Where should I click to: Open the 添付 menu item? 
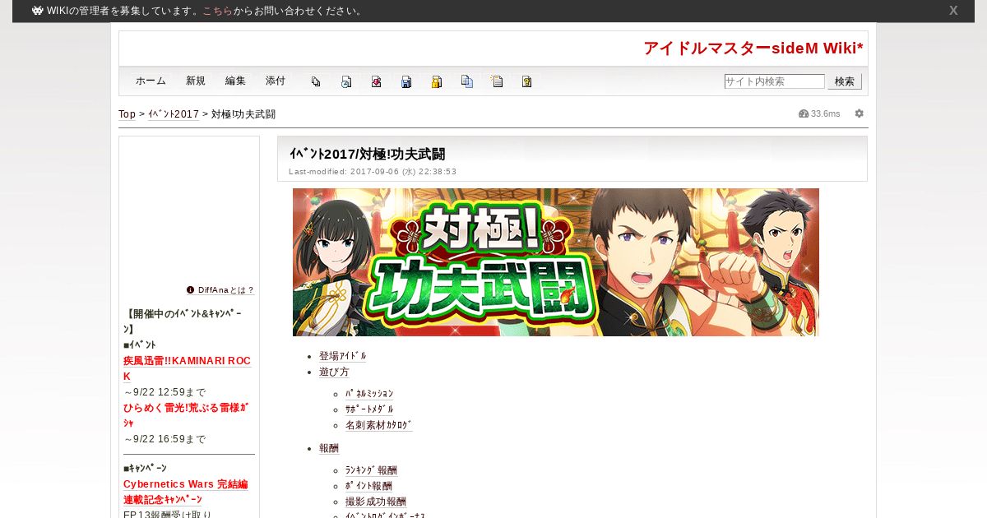276,81
